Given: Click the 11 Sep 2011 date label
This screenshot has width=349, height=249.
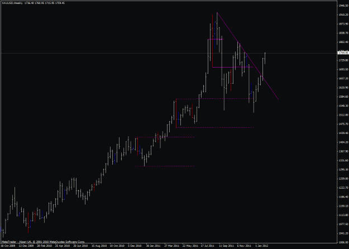Looking at the screenshot, I should [226, 246].
